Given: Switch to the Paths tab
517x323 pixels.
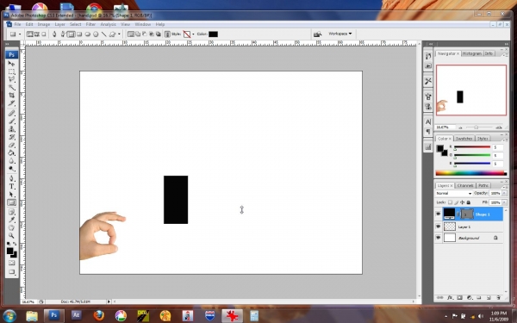Looking at the screenshot, I should 483,185.
